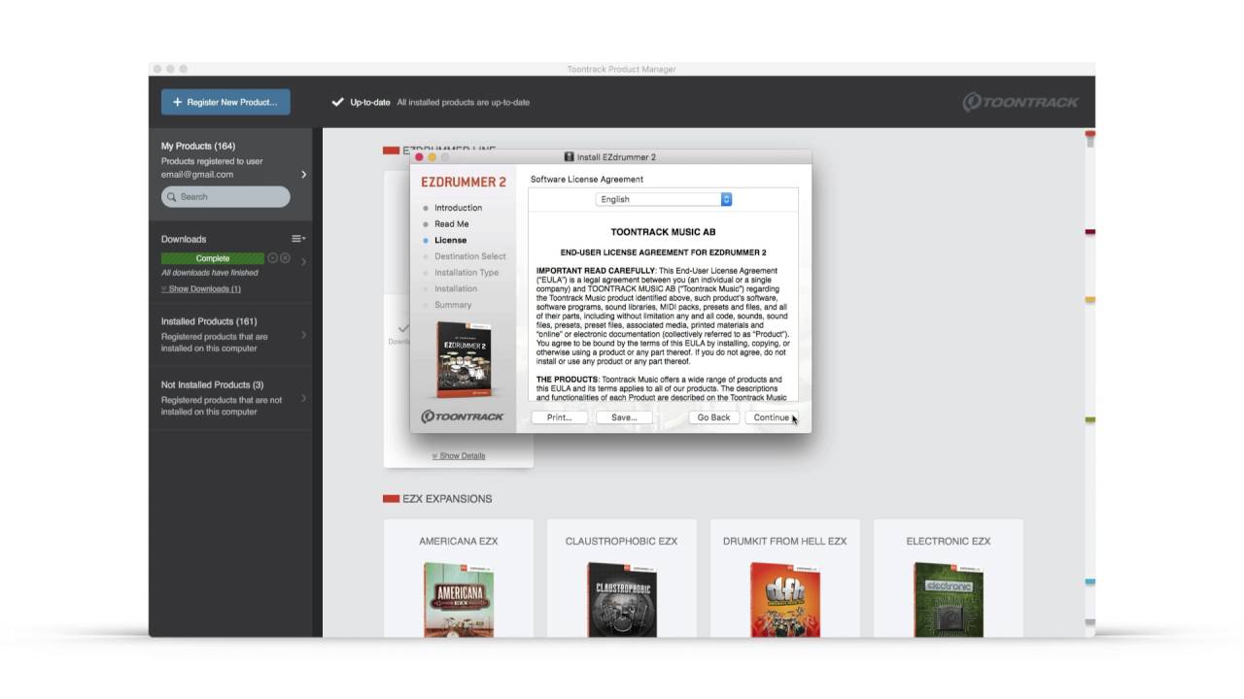Click the installer package icon in title bar
Image resolution: width=1244 pixels, height=699 pixels.
coord(570,157)
